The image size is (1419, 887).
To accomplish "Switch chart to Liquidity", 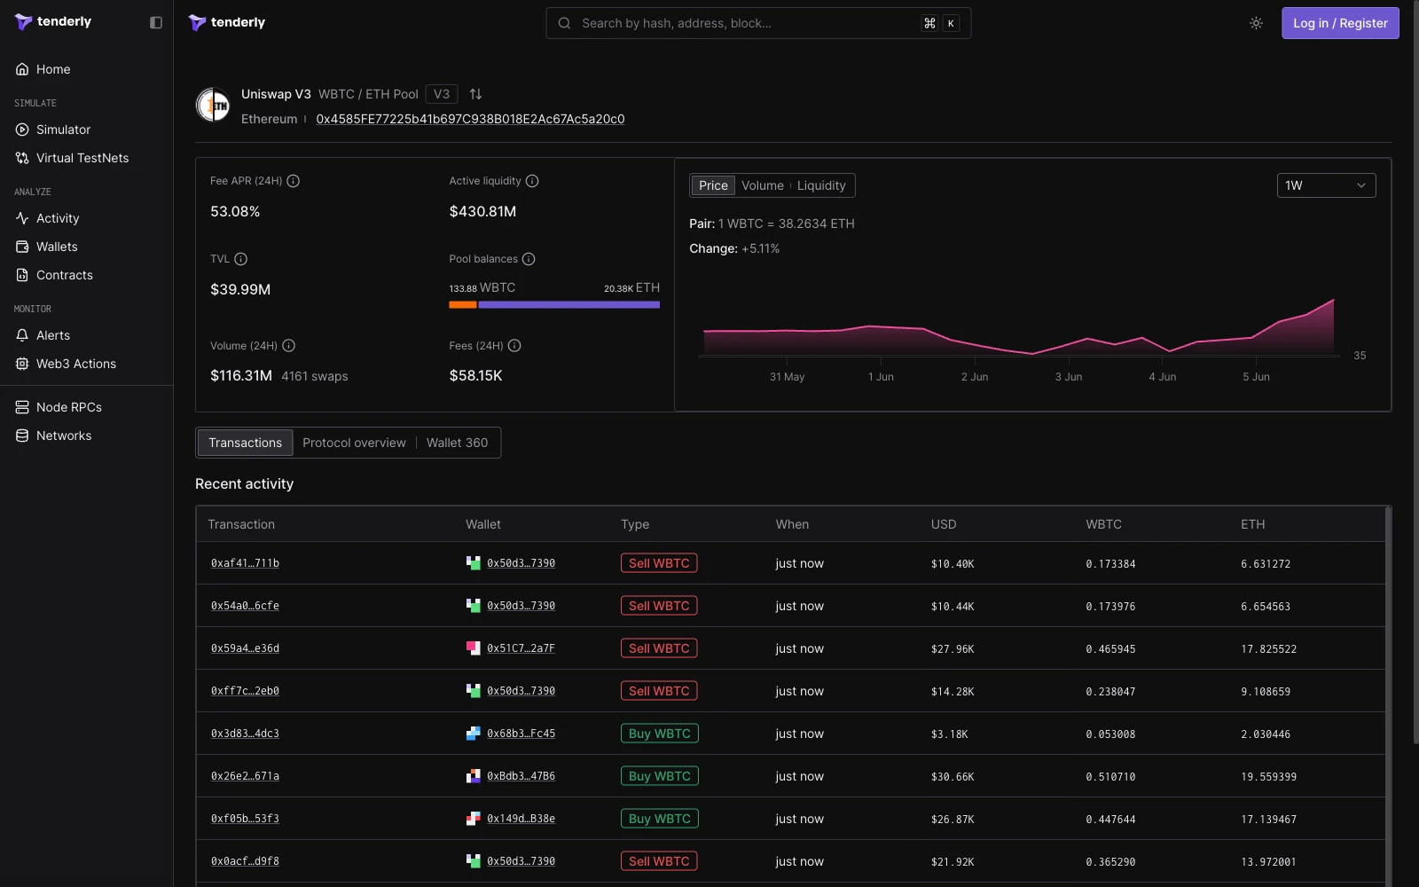I will pyautogui.click(x=821, y=185).
